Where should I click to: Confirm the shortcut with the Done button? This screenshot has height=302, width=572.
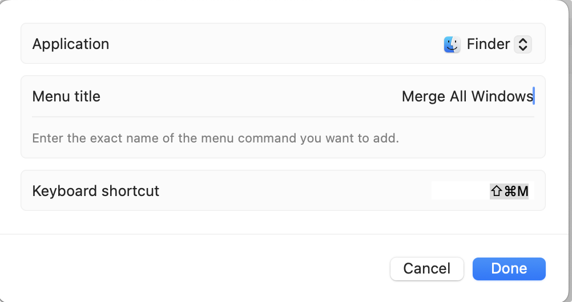[509, 269]
